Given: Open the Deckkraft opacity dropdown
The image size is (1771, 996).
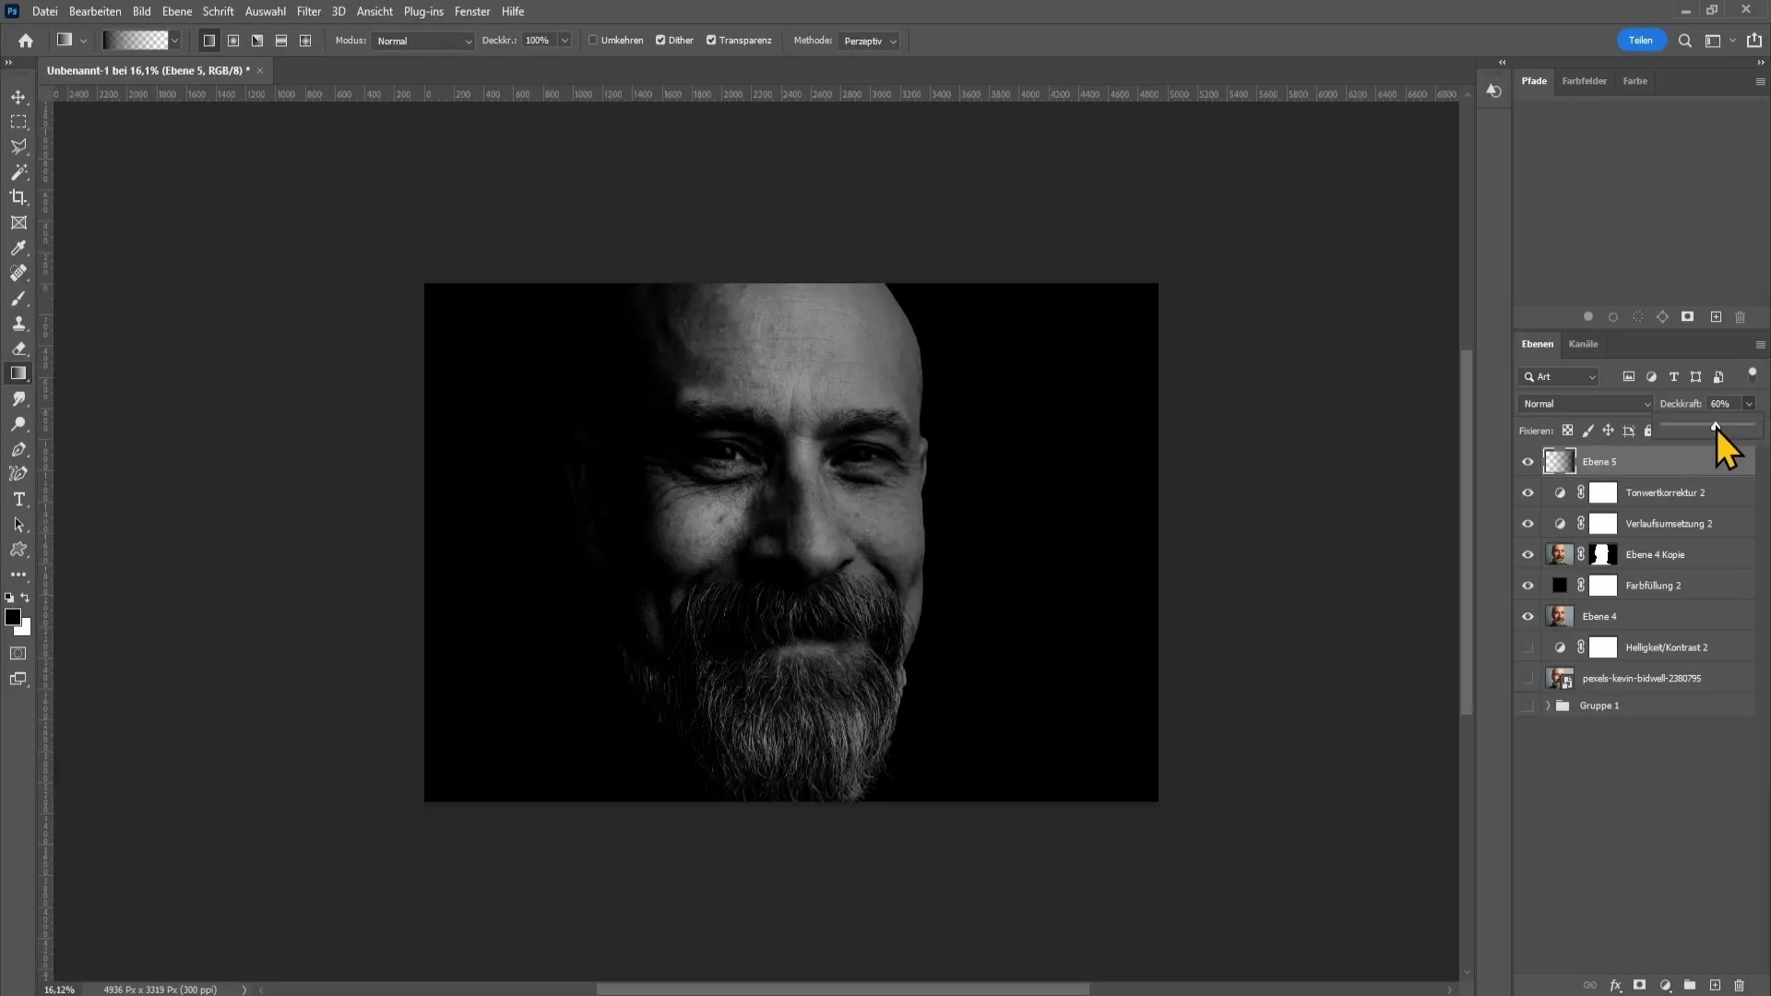Looking at the screenshot, I should point(1749,402).
